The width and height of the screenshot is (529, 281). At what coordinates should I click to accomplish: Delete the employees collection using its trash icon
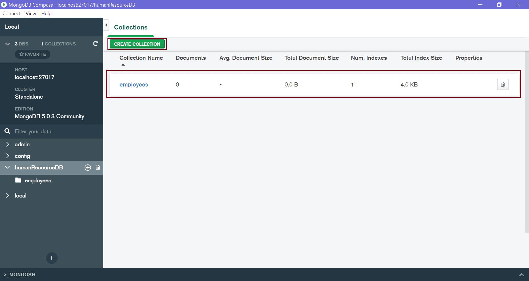(502, 84)
